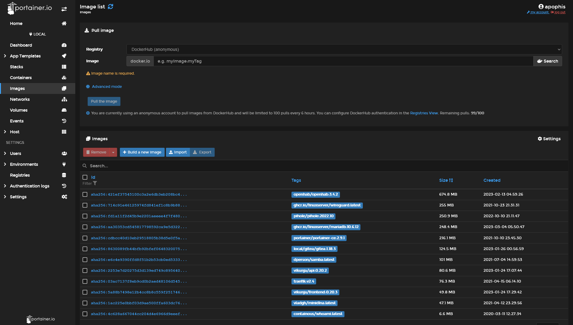Viewport: 573px width, 325px height.
Task: Check the dperson/samba:latest image row
Action: pos(85,260)
